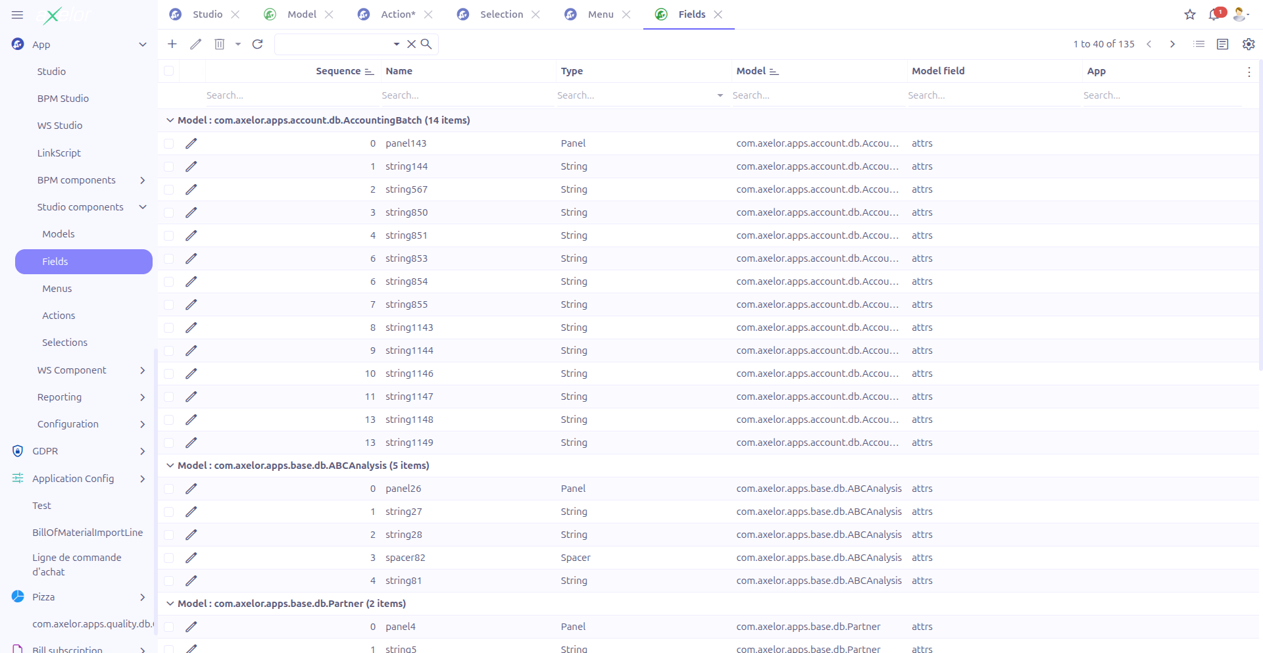Collapse the AccountingBatch model group
The width and height of the screenshot is (1263, 653).
[x=170, y=120]
